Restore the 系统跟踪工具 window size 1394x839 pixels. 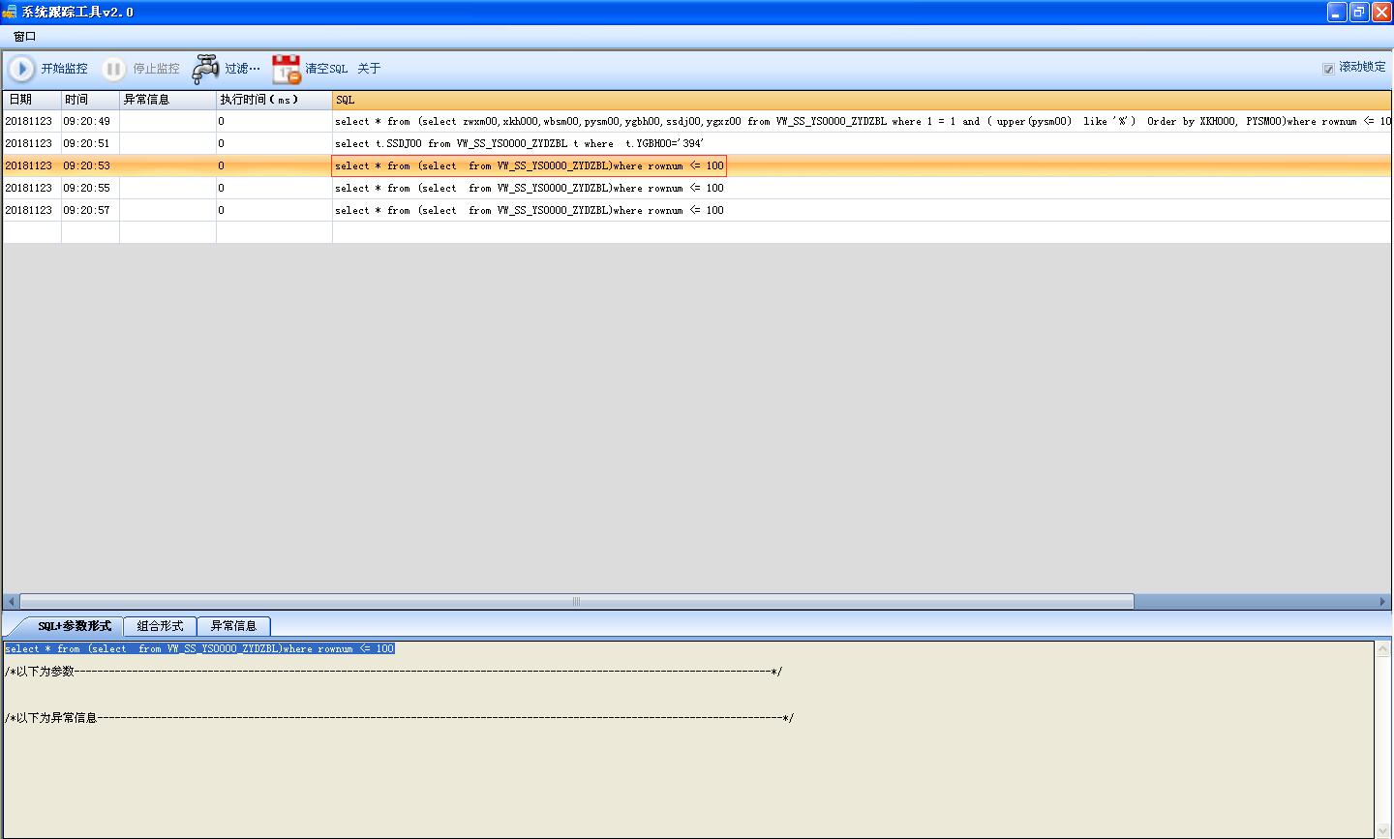1359,12
